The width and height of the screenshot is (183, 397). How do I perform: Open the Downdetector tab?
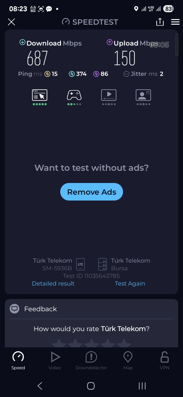pyautogui.click(x=91, y=361)
